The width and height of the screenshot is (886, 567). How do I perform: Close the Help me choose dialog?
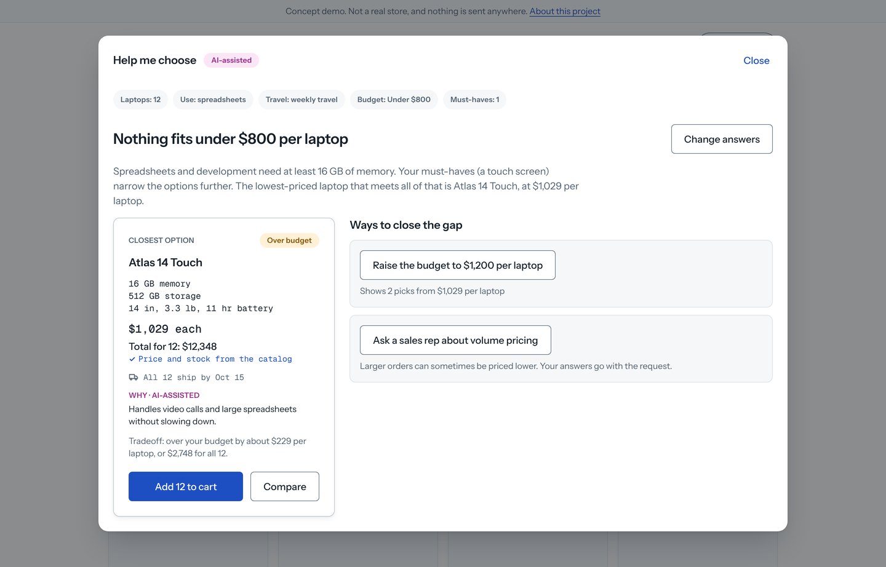[756, 60]
